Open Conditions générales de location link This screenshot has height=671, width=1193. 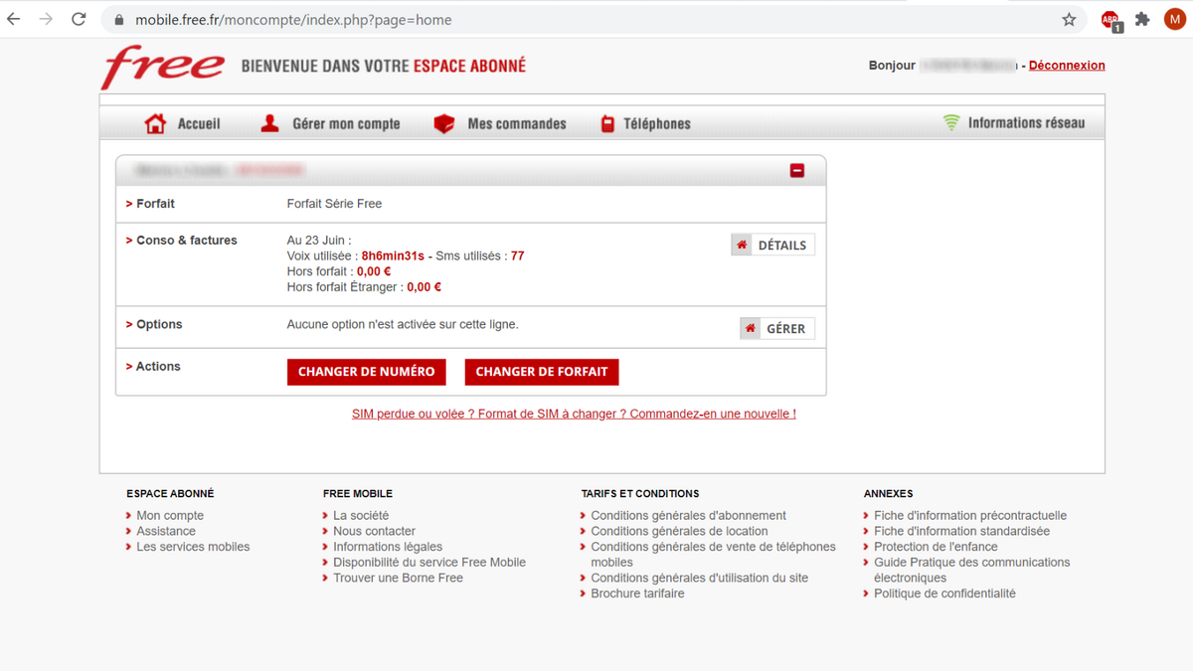[x=679, y=531]
